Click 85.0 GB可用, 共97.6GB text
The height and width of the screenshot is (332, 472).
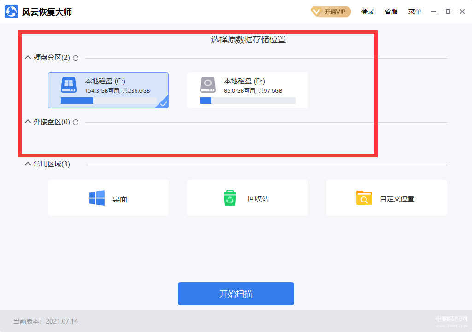[253, 91]
